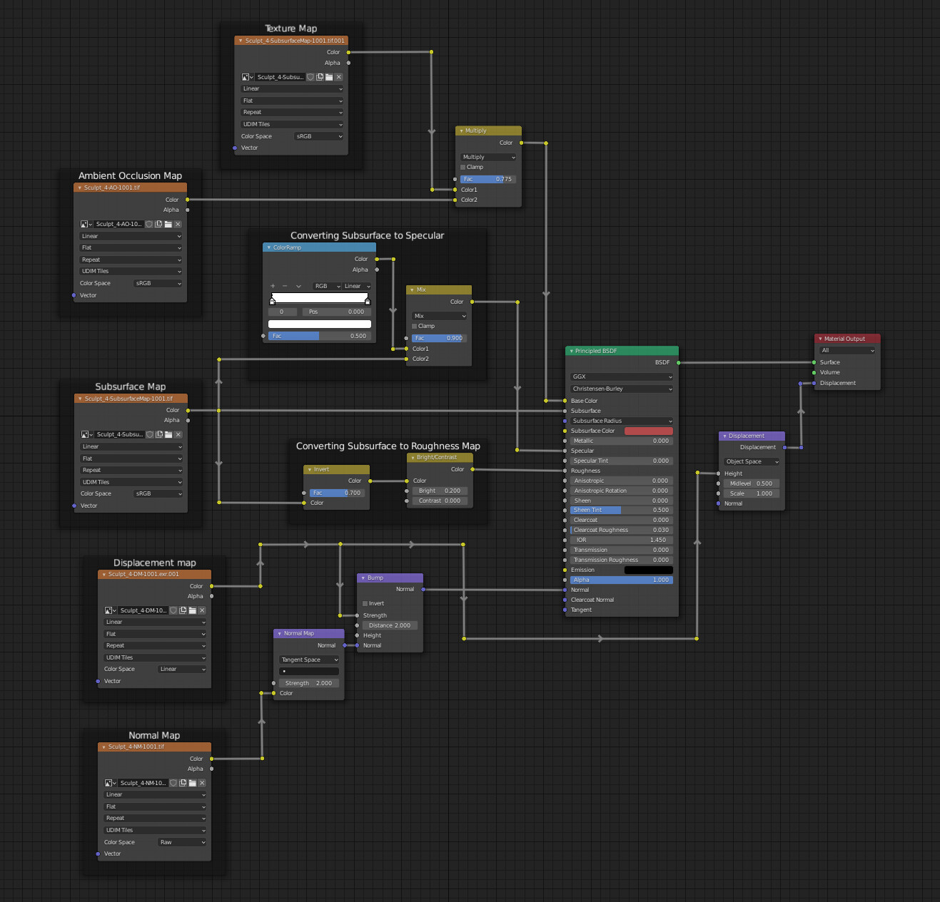Open image file in Subsurface Map node
The width and height of the screenshot is (940, 902).
[x=168, y=434]
